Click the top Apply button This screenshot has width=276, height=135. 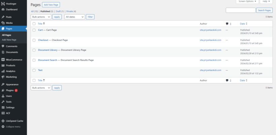(x=57, y=17)
